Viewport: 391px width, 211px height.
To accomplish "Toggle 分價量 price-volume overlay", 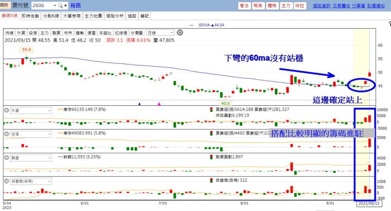I will 137,33.
